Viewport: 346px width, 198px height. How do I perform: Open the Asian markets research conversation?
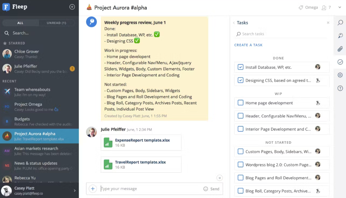pos(39,151)
